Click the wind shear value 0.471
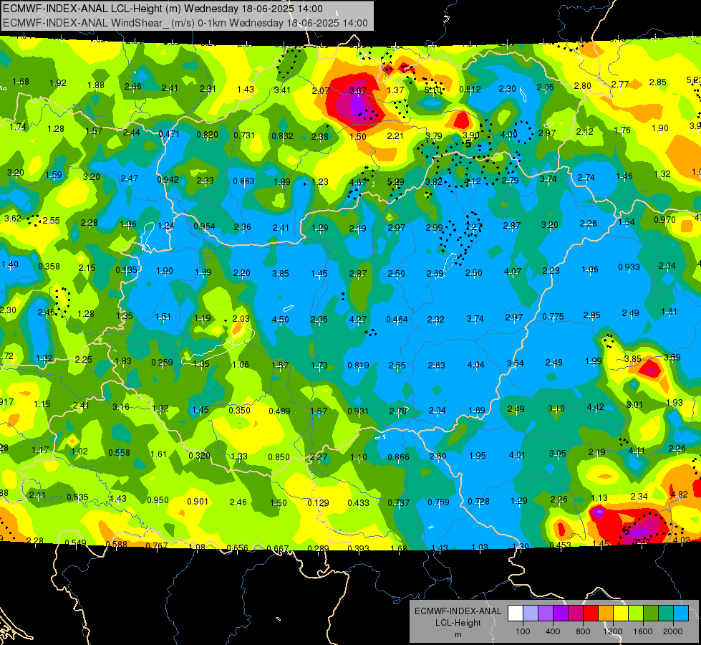701x645 pixels. pos(169,133)
